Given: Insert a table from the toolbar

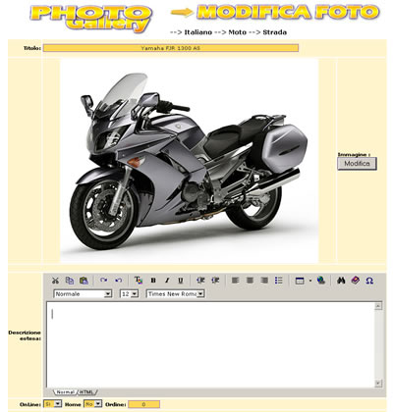Looking at the screenshot, I should pos(300,281).
